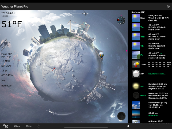Open the Trend thermometer icon
The height and width of the screenshot is (129, 172).
pos(136,64)
